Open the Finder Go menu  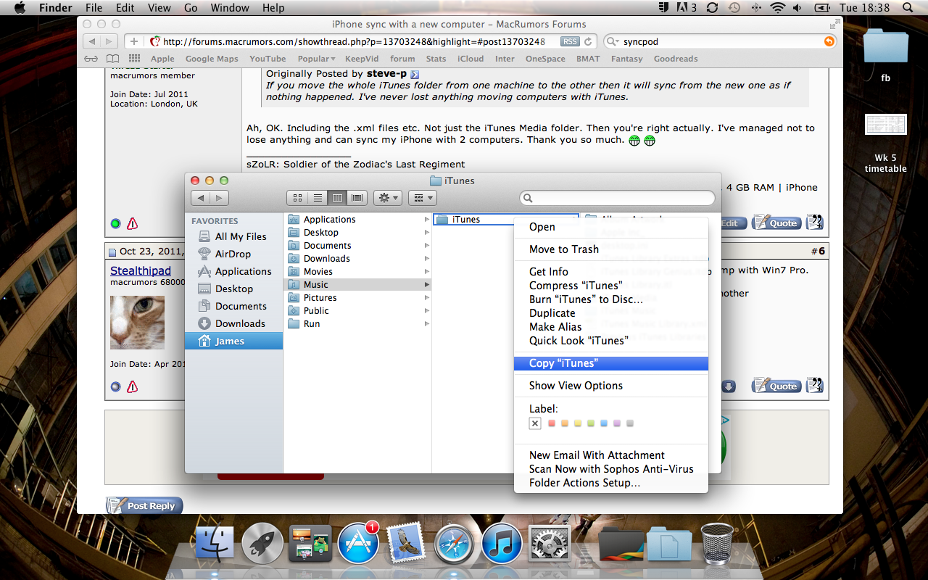pyautogui.click(x=191, y=8)
